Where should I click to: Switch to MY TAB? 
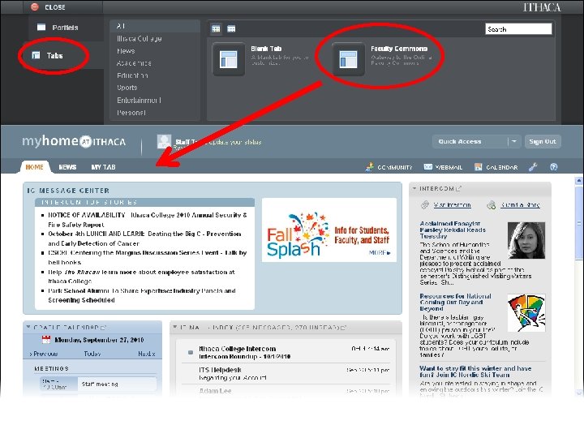point(103,167)
